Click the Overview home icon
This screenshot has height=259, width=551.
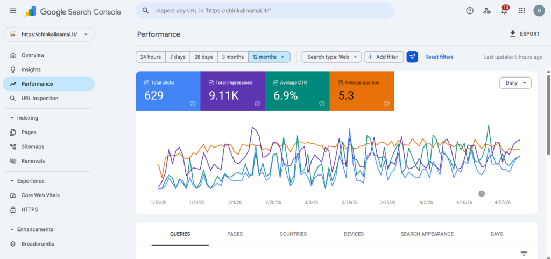pyautogui.click(x=13, y=55)
